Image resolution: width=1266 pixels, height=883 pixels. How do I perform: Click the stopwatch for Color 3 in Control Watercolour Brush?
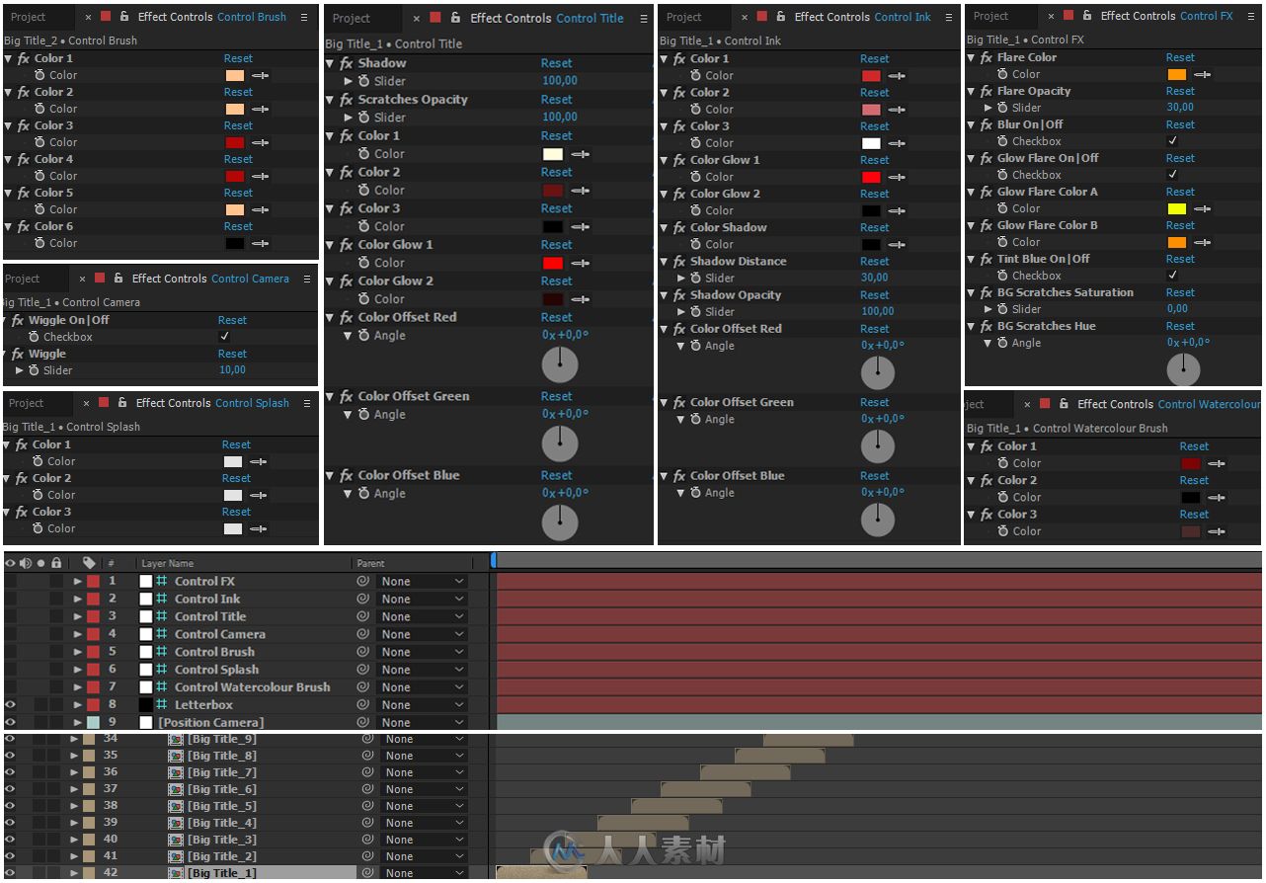[1001, 531]
